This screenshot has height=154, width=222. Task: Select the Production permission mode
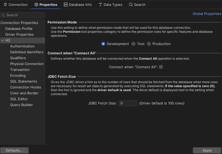(x=149, y=44)
